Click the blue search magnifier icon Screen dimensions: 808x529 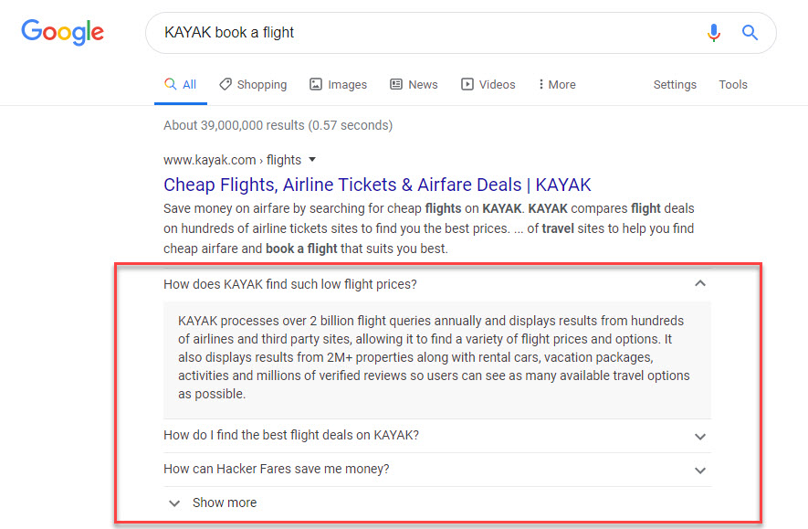[x=750, y=33]
